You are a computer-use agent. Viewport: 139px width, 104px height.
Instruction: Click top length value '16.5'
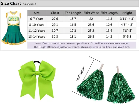coord(73,25)
